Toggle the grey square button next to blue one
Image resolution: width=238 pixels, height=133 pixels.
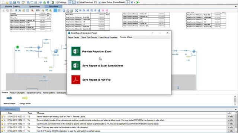[x=59, y=10]
